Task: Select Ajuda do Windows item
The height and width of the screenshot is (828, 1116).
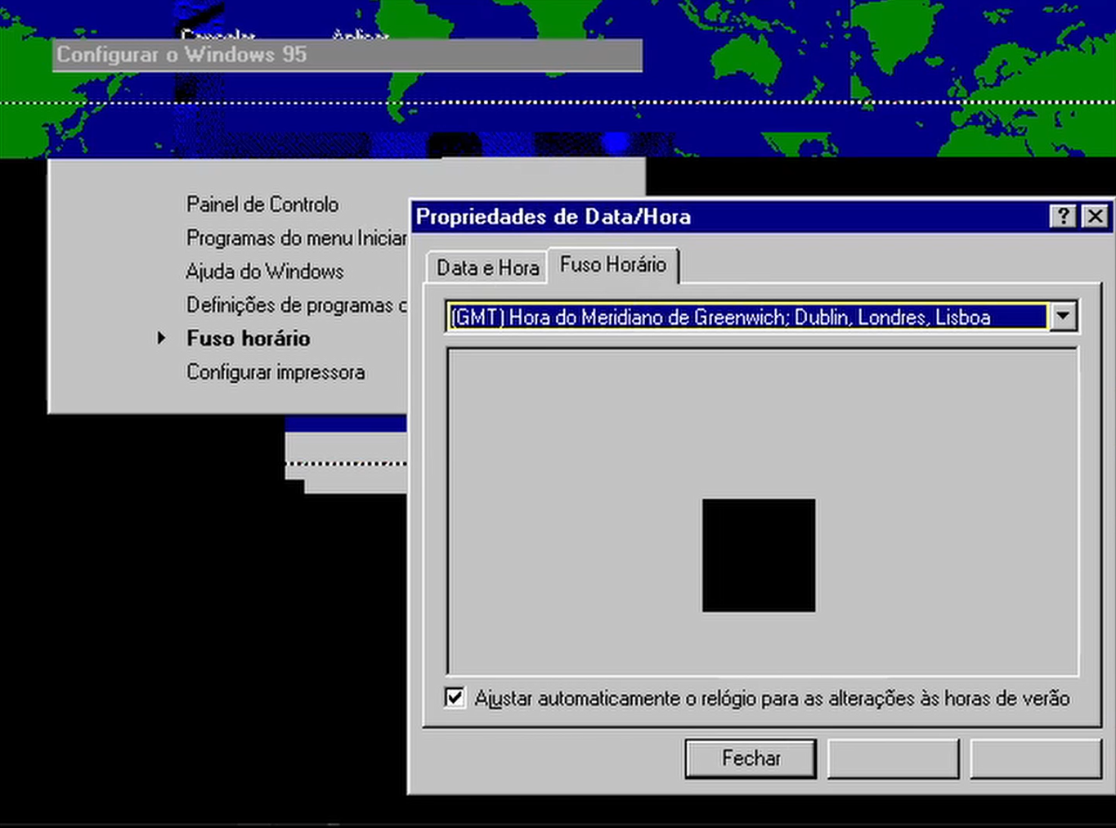Action: [265, 272]
